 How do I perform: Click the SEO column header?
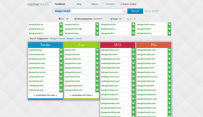[118, 45]
